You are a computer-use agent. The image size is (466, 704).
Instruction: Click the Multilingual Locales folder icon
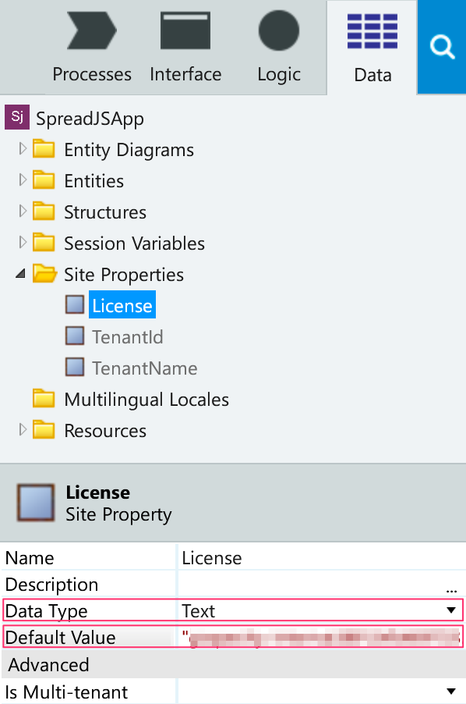tap(44, 398)
